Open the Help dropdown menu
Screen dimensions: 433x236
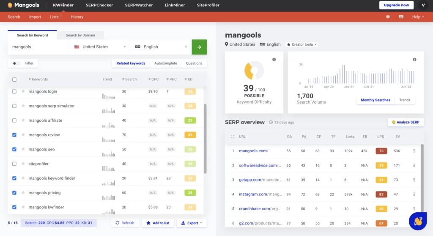coord(418,17)
